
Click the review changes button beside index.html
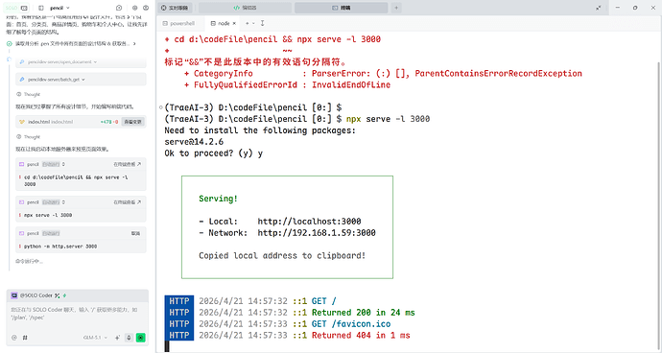coord(133,122)
